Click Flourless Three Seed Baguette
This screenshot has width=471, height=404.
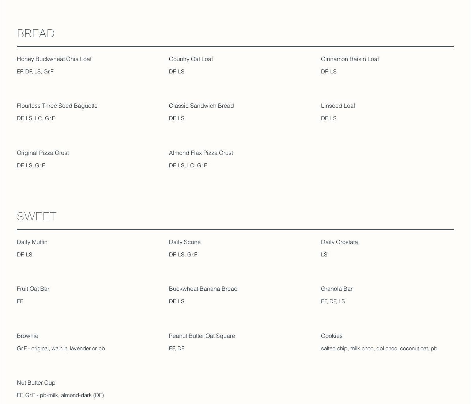click(57, 106)
